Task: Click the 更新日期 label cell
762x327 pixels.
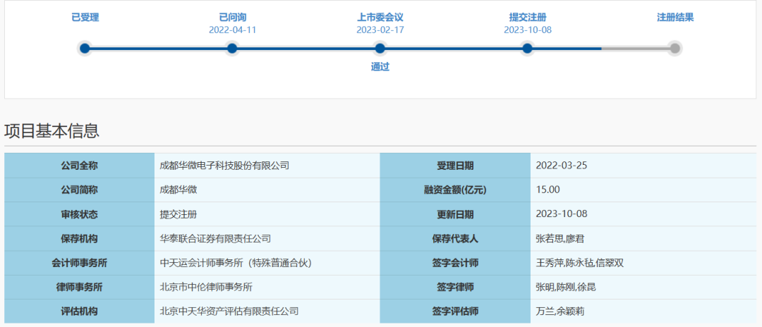Action: click(x=455, y=214)
